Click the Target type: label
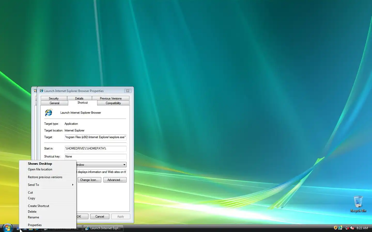The height and width of the screenshot is (232, 372). [x=51, y=124]
